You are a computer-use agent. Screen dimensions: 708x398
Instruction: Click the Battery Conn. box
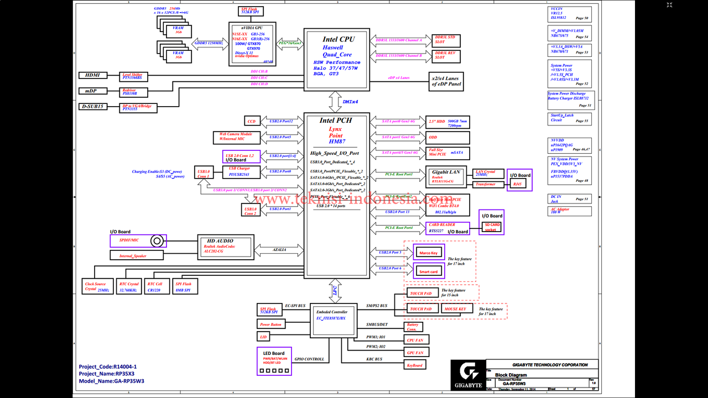[414, 327]
